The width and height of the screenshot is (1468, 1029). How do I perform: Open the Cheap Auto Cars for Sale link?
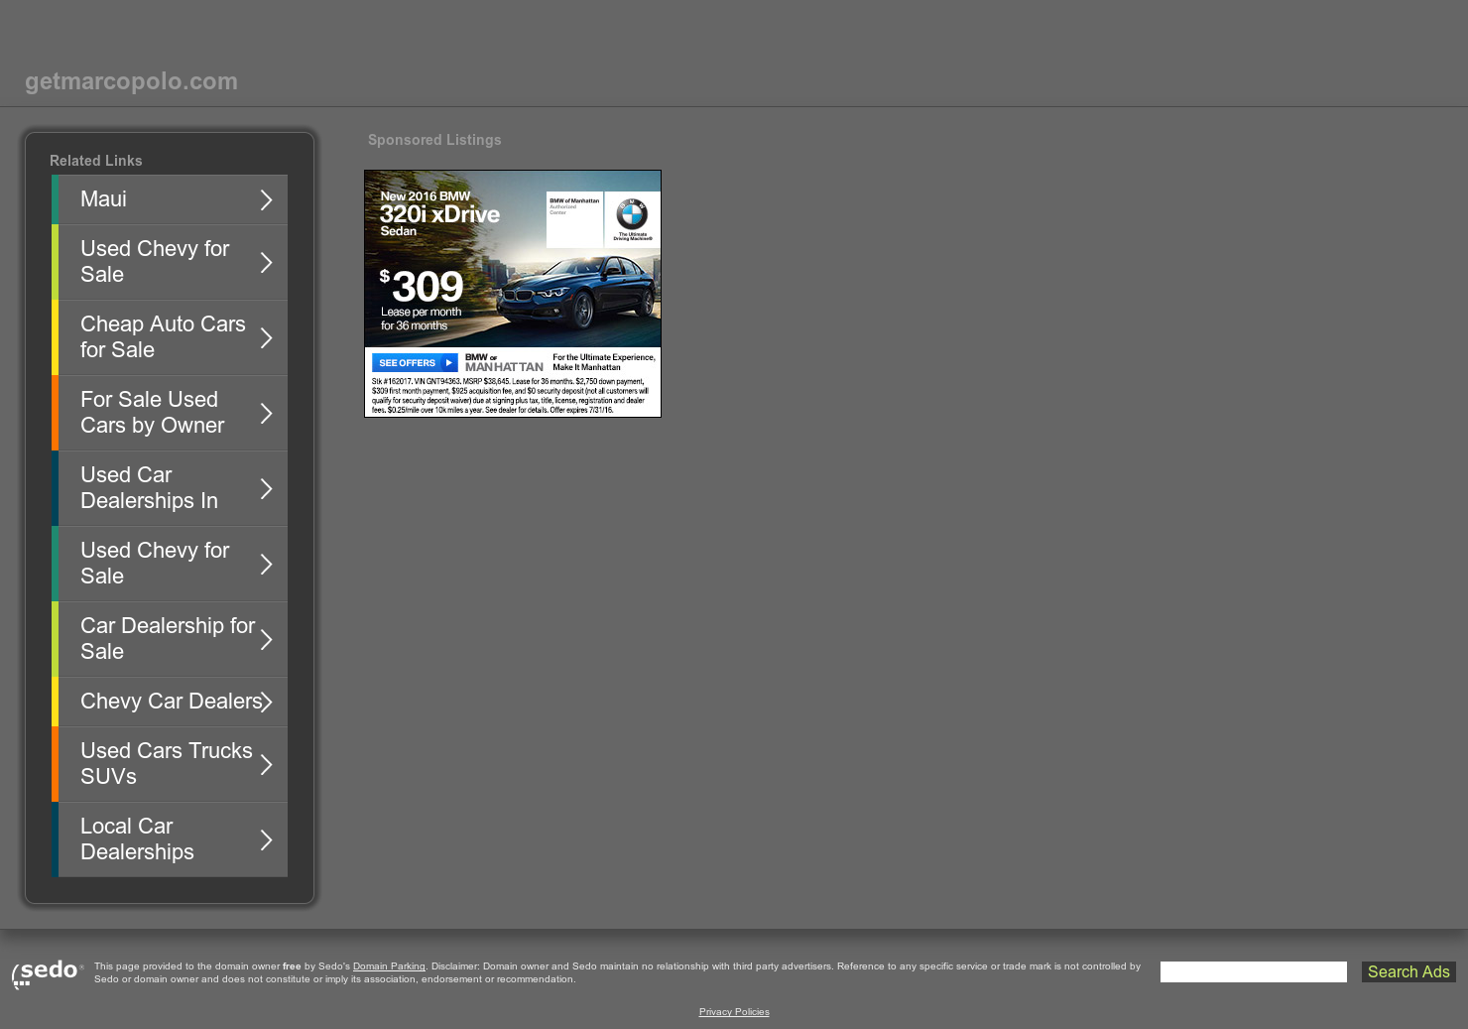170,337
